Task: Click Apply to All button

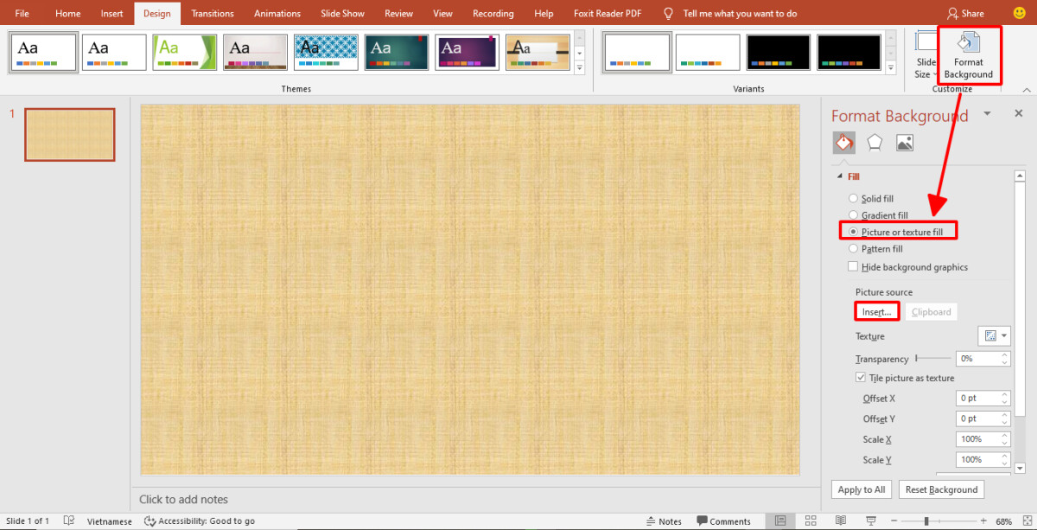Action: tap(862, 489)
